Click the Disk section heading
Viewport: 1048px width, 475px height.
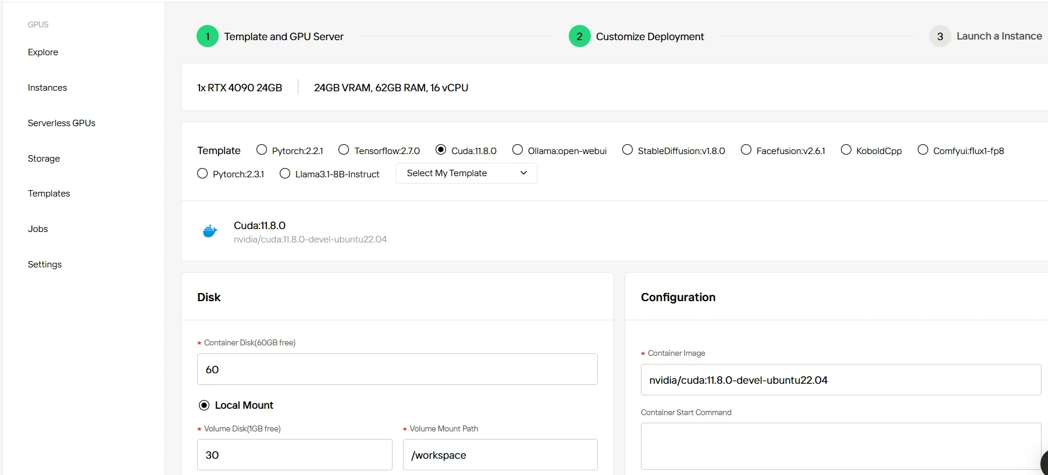pyautogui.click(x=209, y=297)
